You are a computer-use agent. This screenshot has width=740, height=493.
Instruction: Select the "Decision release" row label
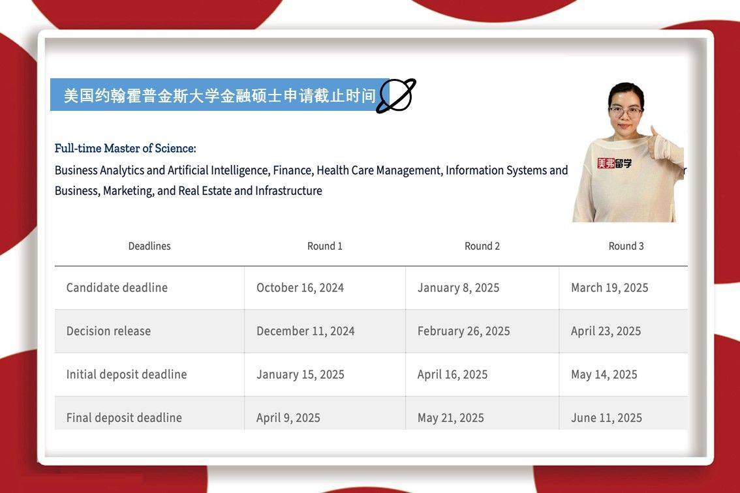coord(108,331)
